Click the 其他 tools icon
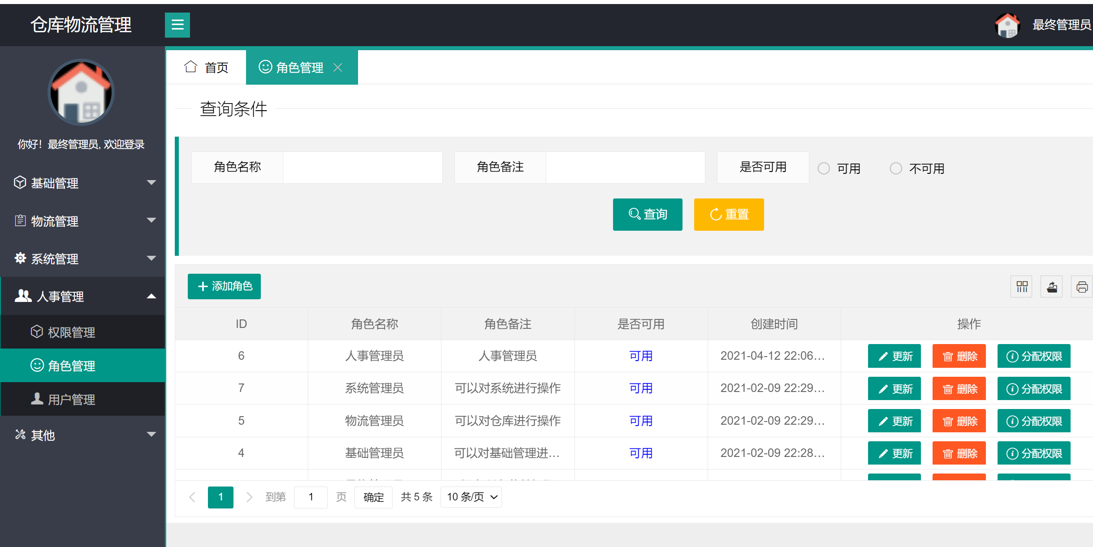Viewport: 1093px width, 547px height. (20, 434)
